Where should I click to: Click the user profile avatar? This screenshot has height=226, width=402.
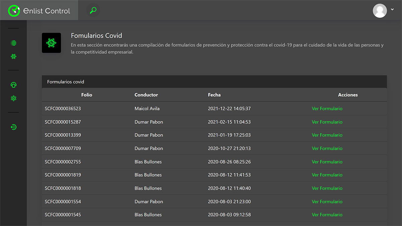tap(380, 10)
